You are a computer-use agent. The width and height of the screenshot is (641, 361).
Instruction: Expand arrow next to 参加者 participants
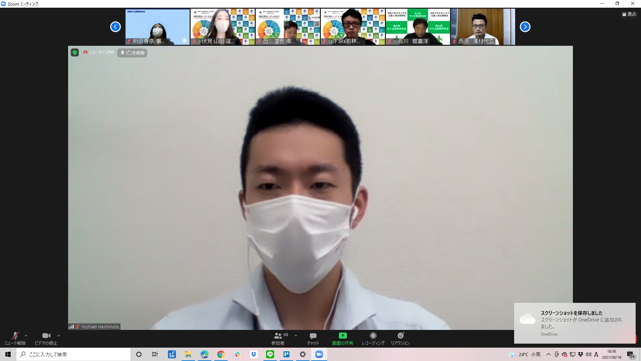295,336
